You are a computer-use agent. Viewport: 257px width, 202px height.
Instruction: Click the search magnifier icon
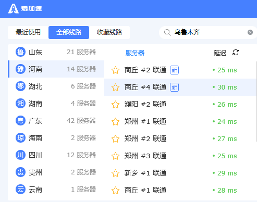(x=167, y=32)
